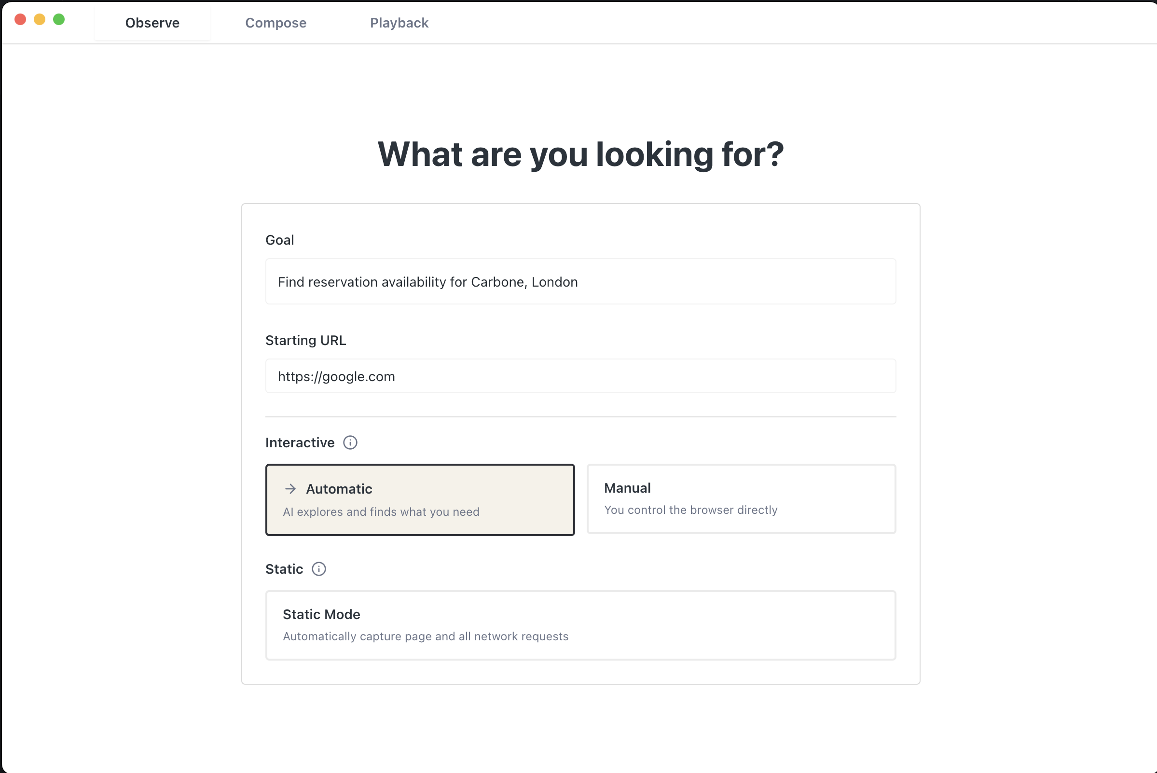The image size is (1157, 773).
Task: Click the info circle beside the Static heading
Action: click(x=318, y=569)
